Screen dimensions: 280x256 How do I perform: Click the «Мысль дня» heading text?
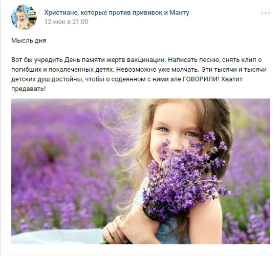(x=29, y=40)
